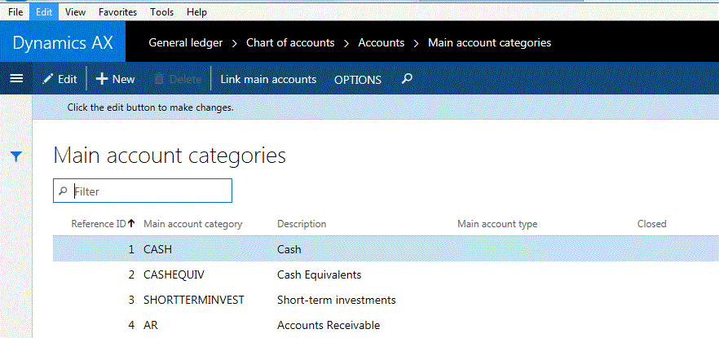Open the funnel filter pane icon
The height and width of the screenshot is (338, 719).
(15, 156)
